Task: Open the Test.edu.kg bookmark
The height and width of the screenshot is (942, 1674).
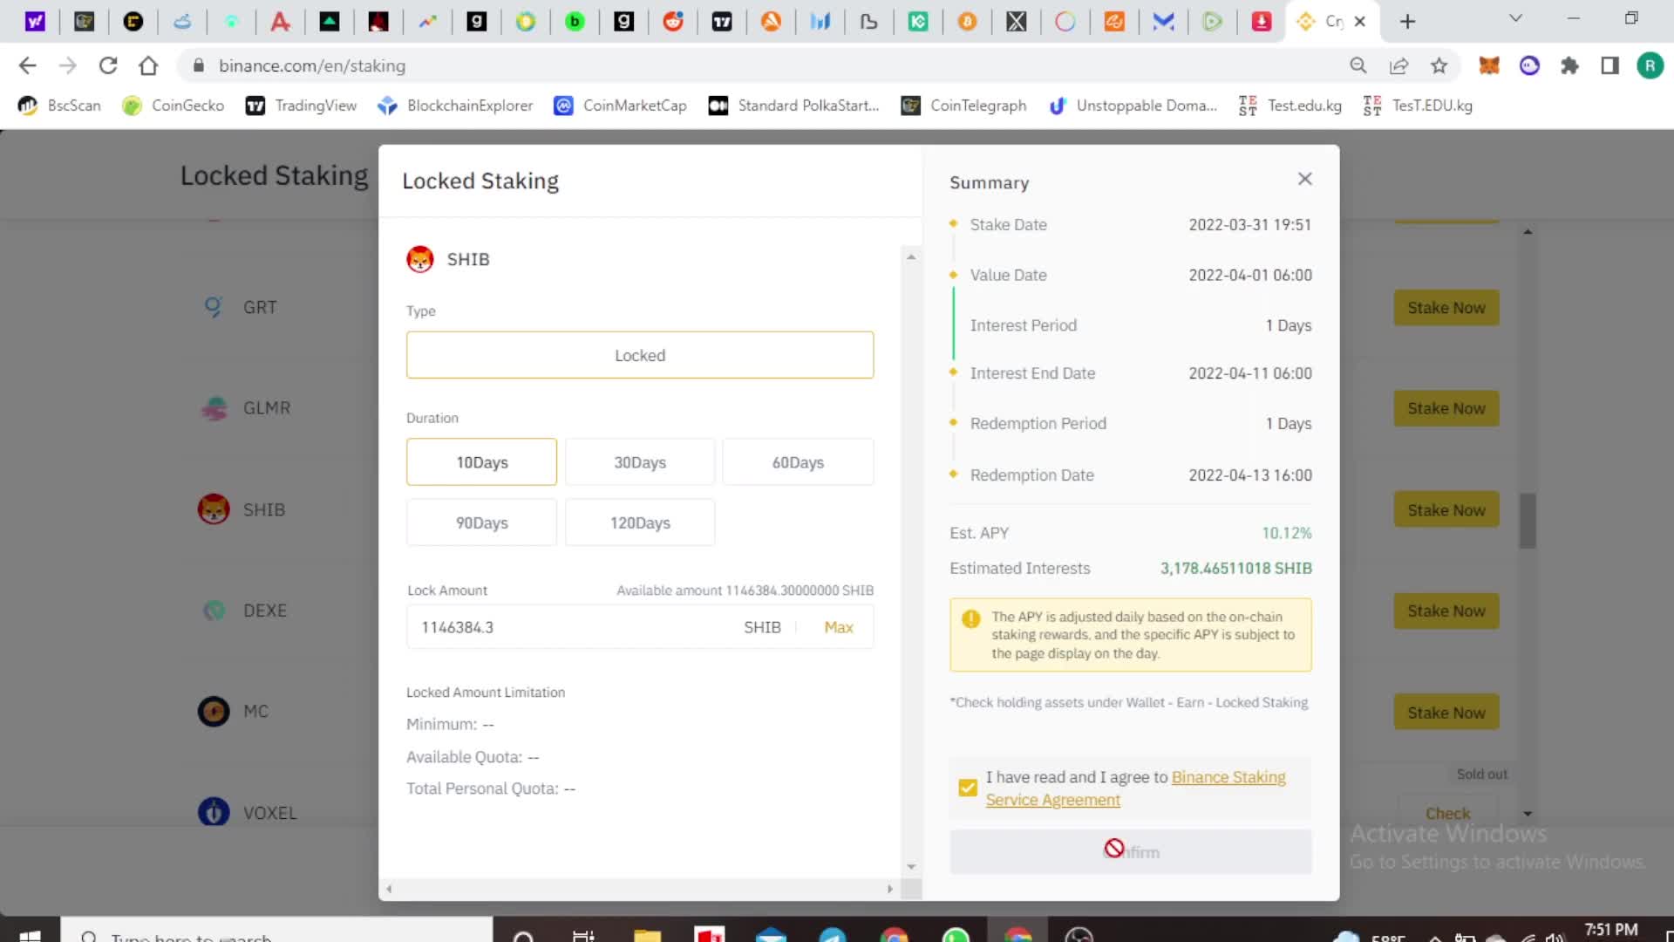Action: 1290,106
